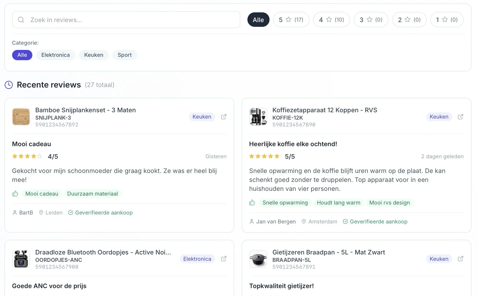Viewport: 478px width, 296px height.
Task: Click thumbs-up icon on 'Mooi cadeau' review
Action: point(15,194)
